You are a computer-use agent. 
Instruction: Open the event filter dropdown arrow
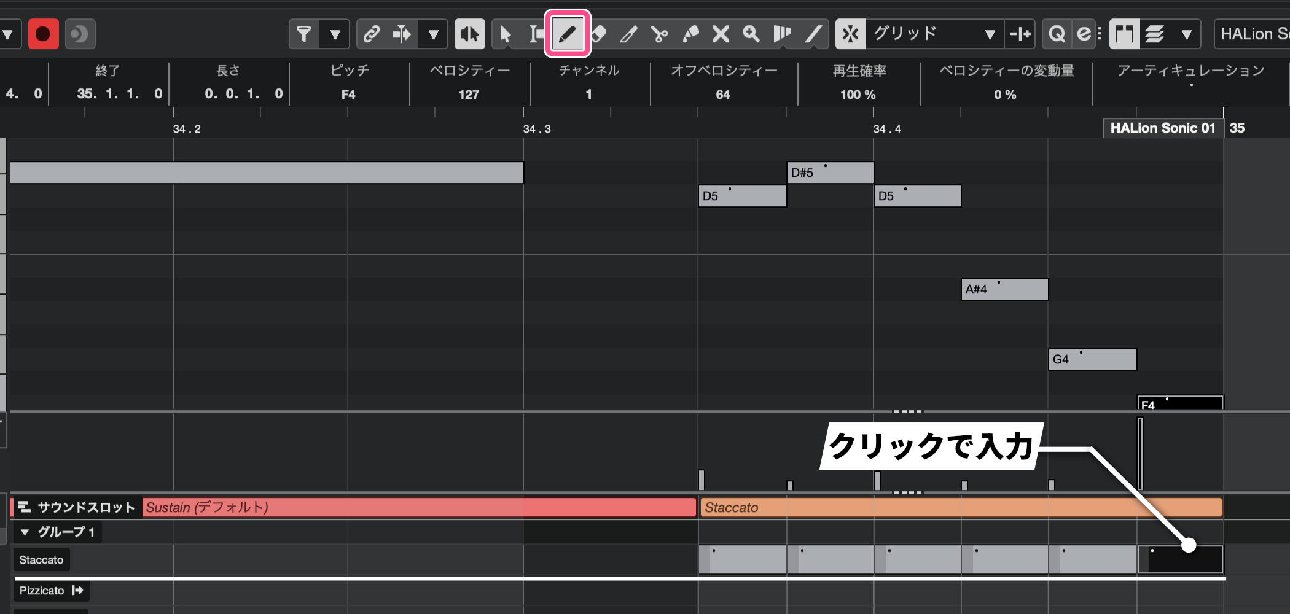tap(335, 34)
